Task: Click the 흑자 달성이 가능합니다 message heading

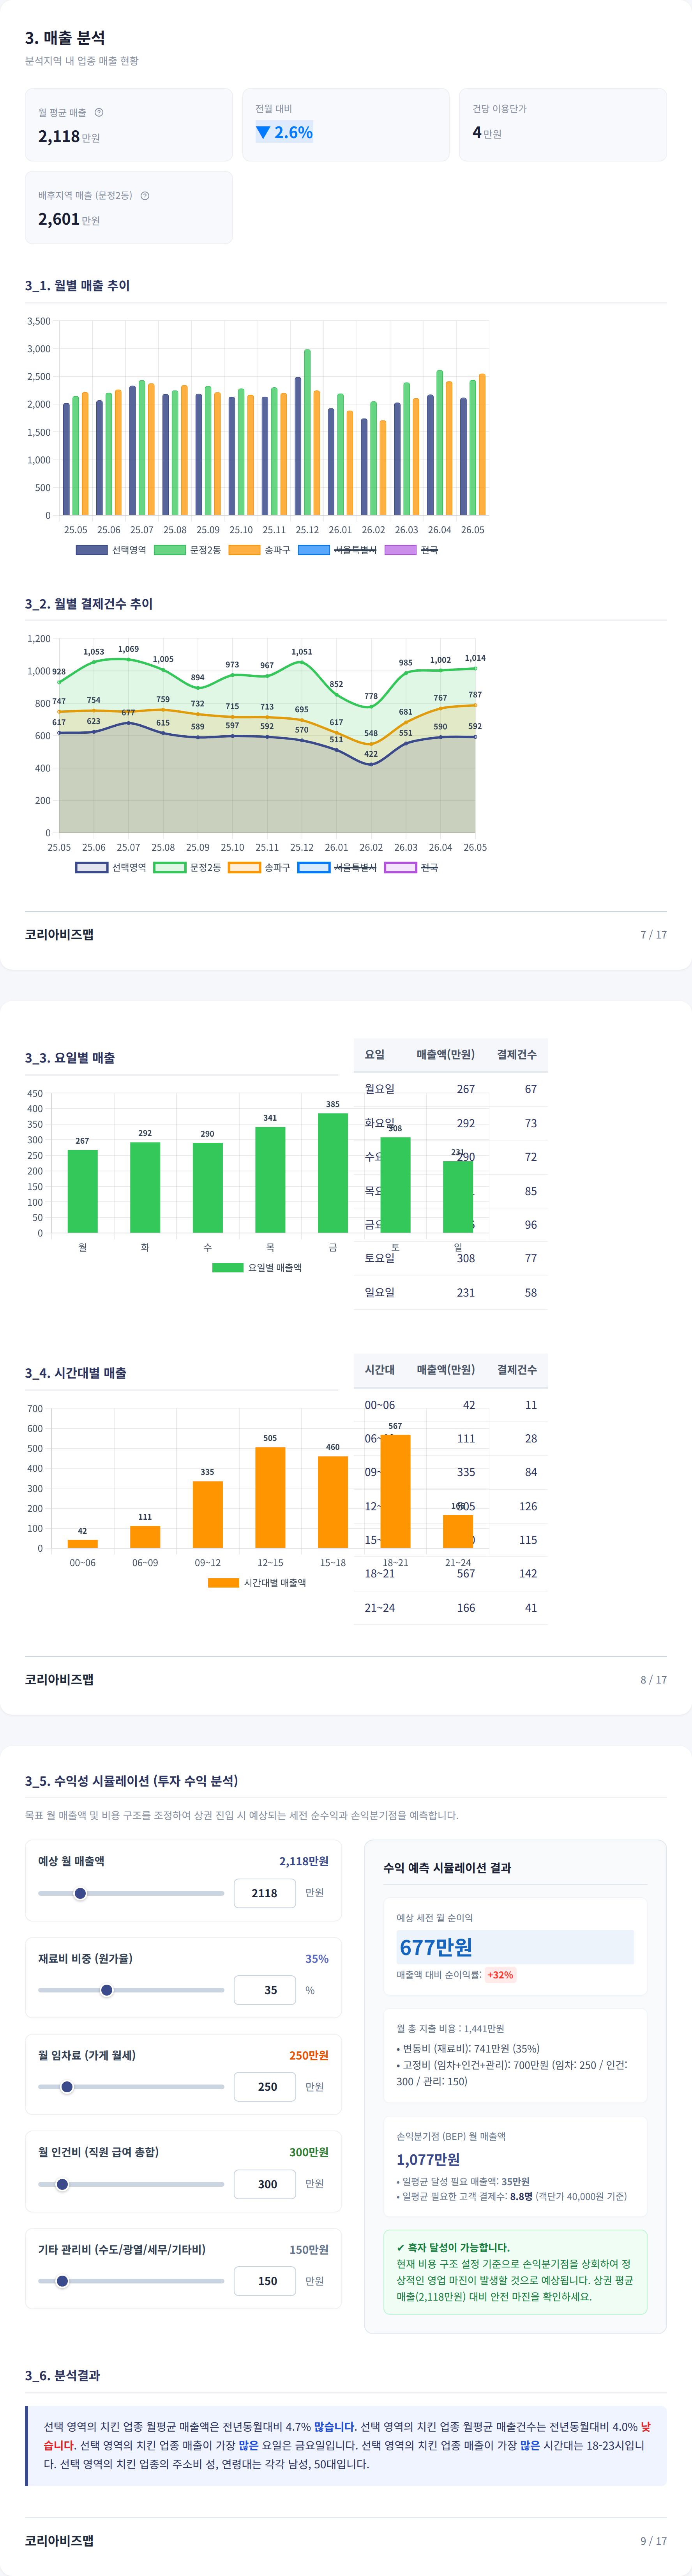Action: click(x=452, y=2247)
